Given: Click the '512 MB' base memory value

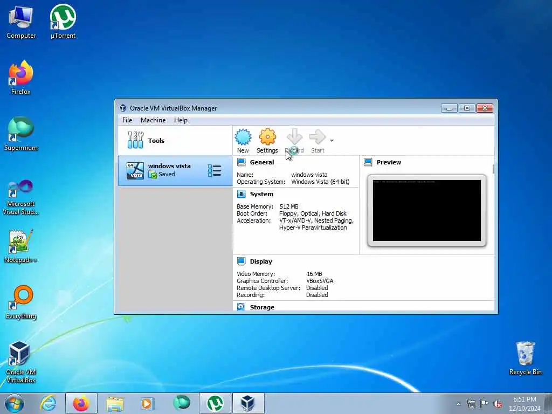Looking at the screenshot, I should click(x=289, y=206).
